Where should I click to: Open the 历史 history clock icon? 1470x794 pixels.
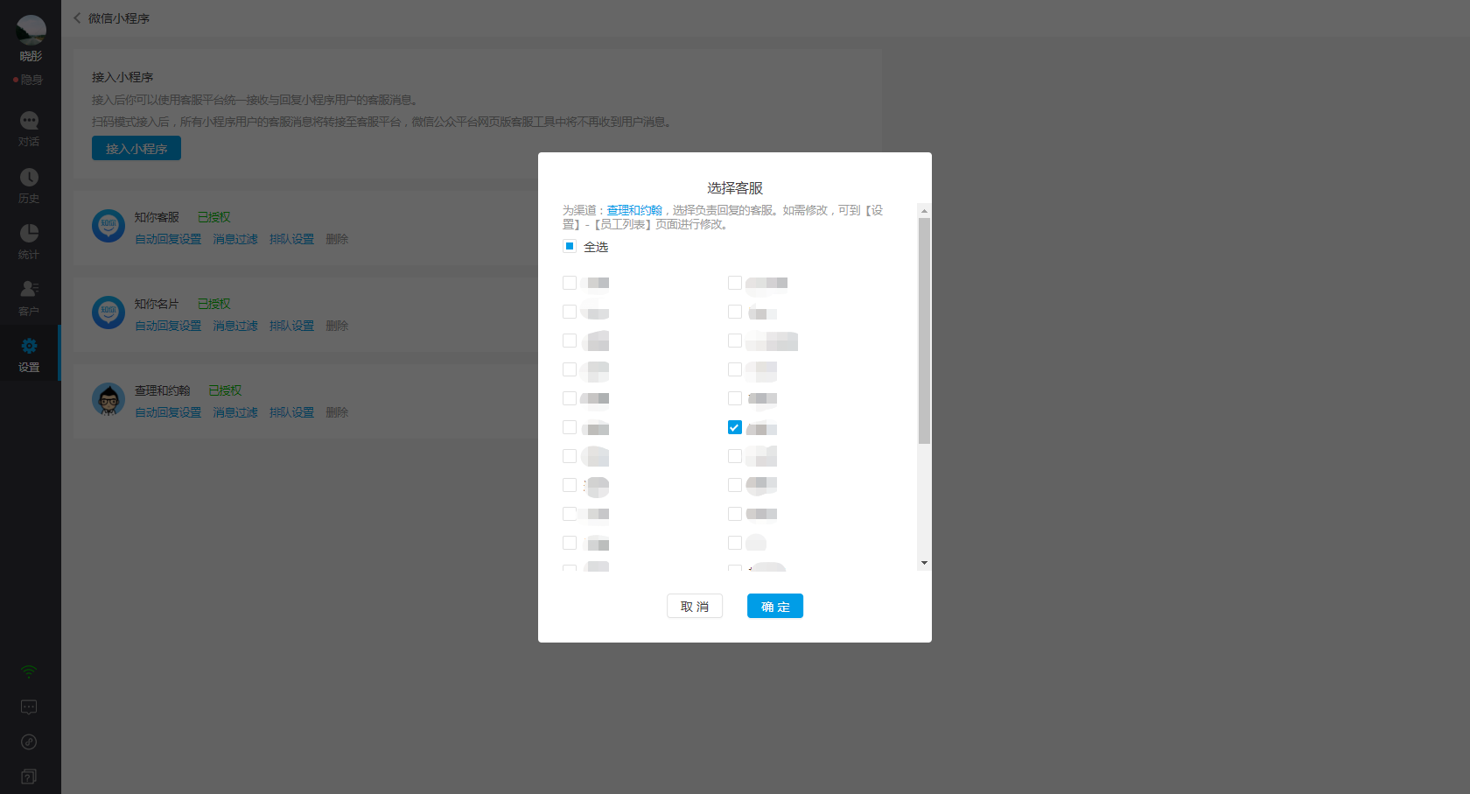pos(29,178)
